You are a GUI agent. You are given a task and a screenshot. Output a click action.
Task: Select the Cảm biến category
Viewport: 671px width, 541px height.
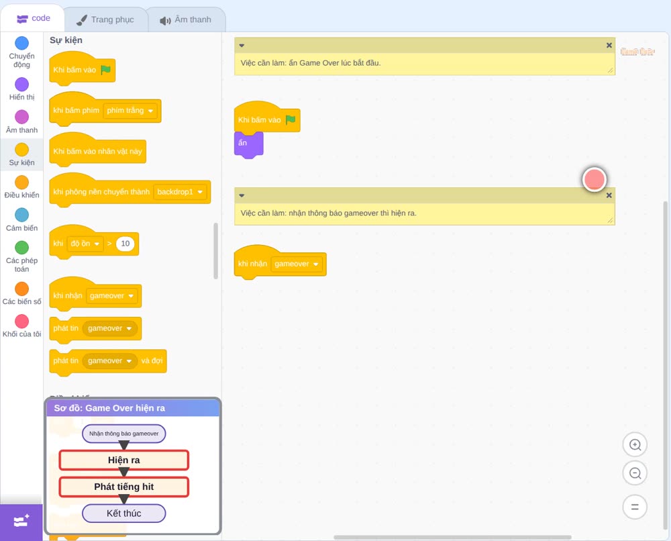coord(21,219)
